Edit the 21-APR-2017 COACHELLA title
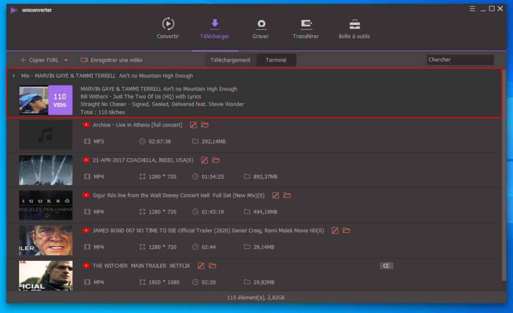The width and height of the screenshot is (513, 313). coord(204,160)
